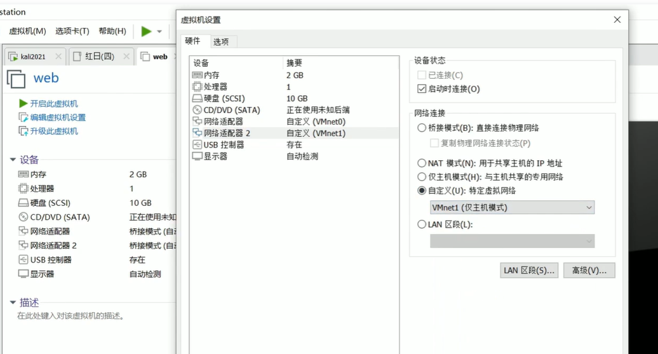Open the 虚拟机(M) menu
658x354 pixels.
pyautogui.click(x=27, y=31)
